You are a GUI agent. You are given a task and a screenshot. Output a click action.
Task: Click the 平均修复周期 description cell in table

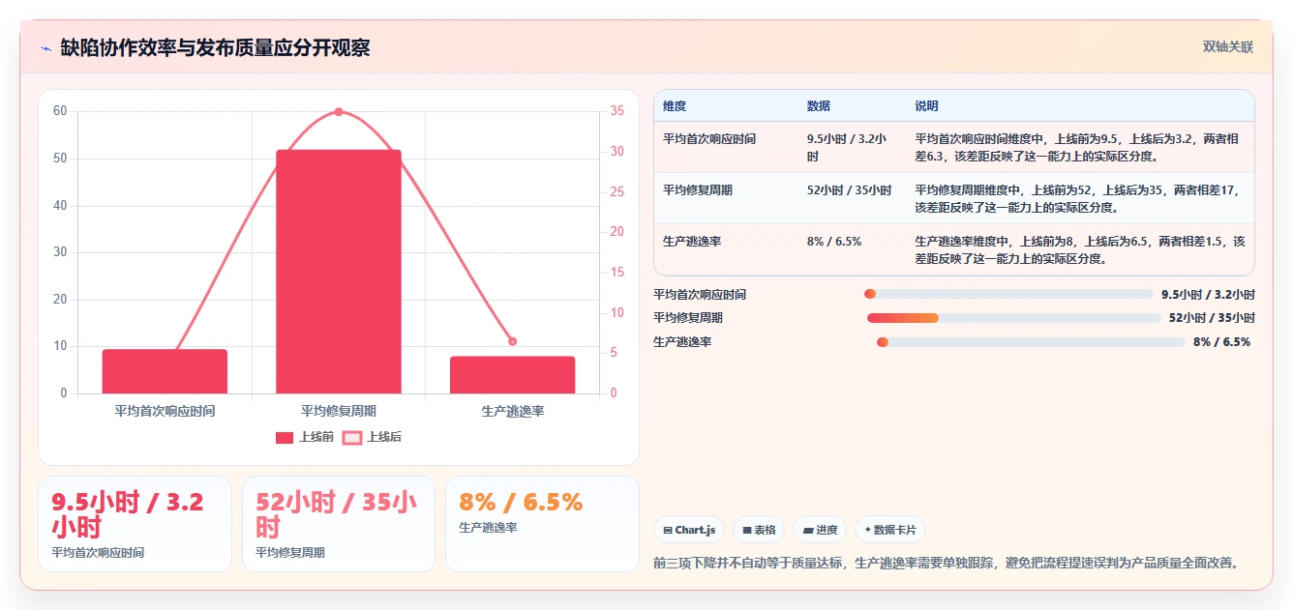(x=1080, y=198)
